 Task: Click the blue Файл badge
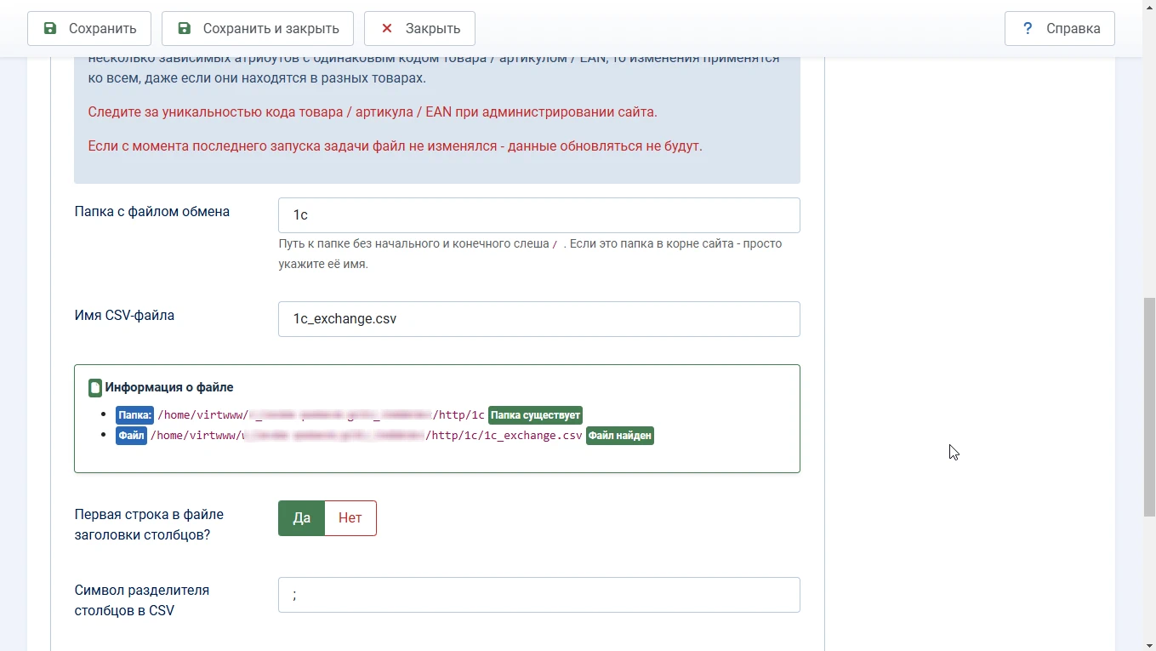click(x=131, y=436)
